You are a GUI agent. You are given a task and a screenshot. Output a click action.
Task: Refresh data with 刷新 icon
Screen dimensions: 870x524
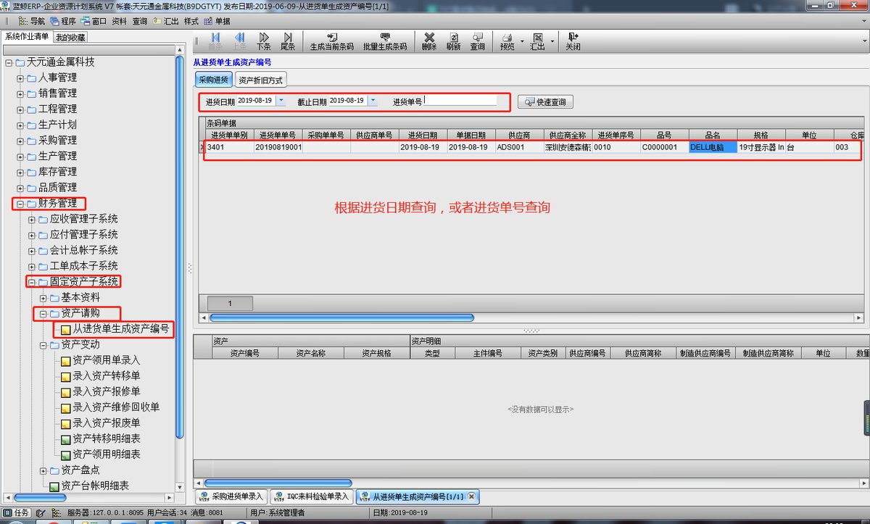click(453, 41)
